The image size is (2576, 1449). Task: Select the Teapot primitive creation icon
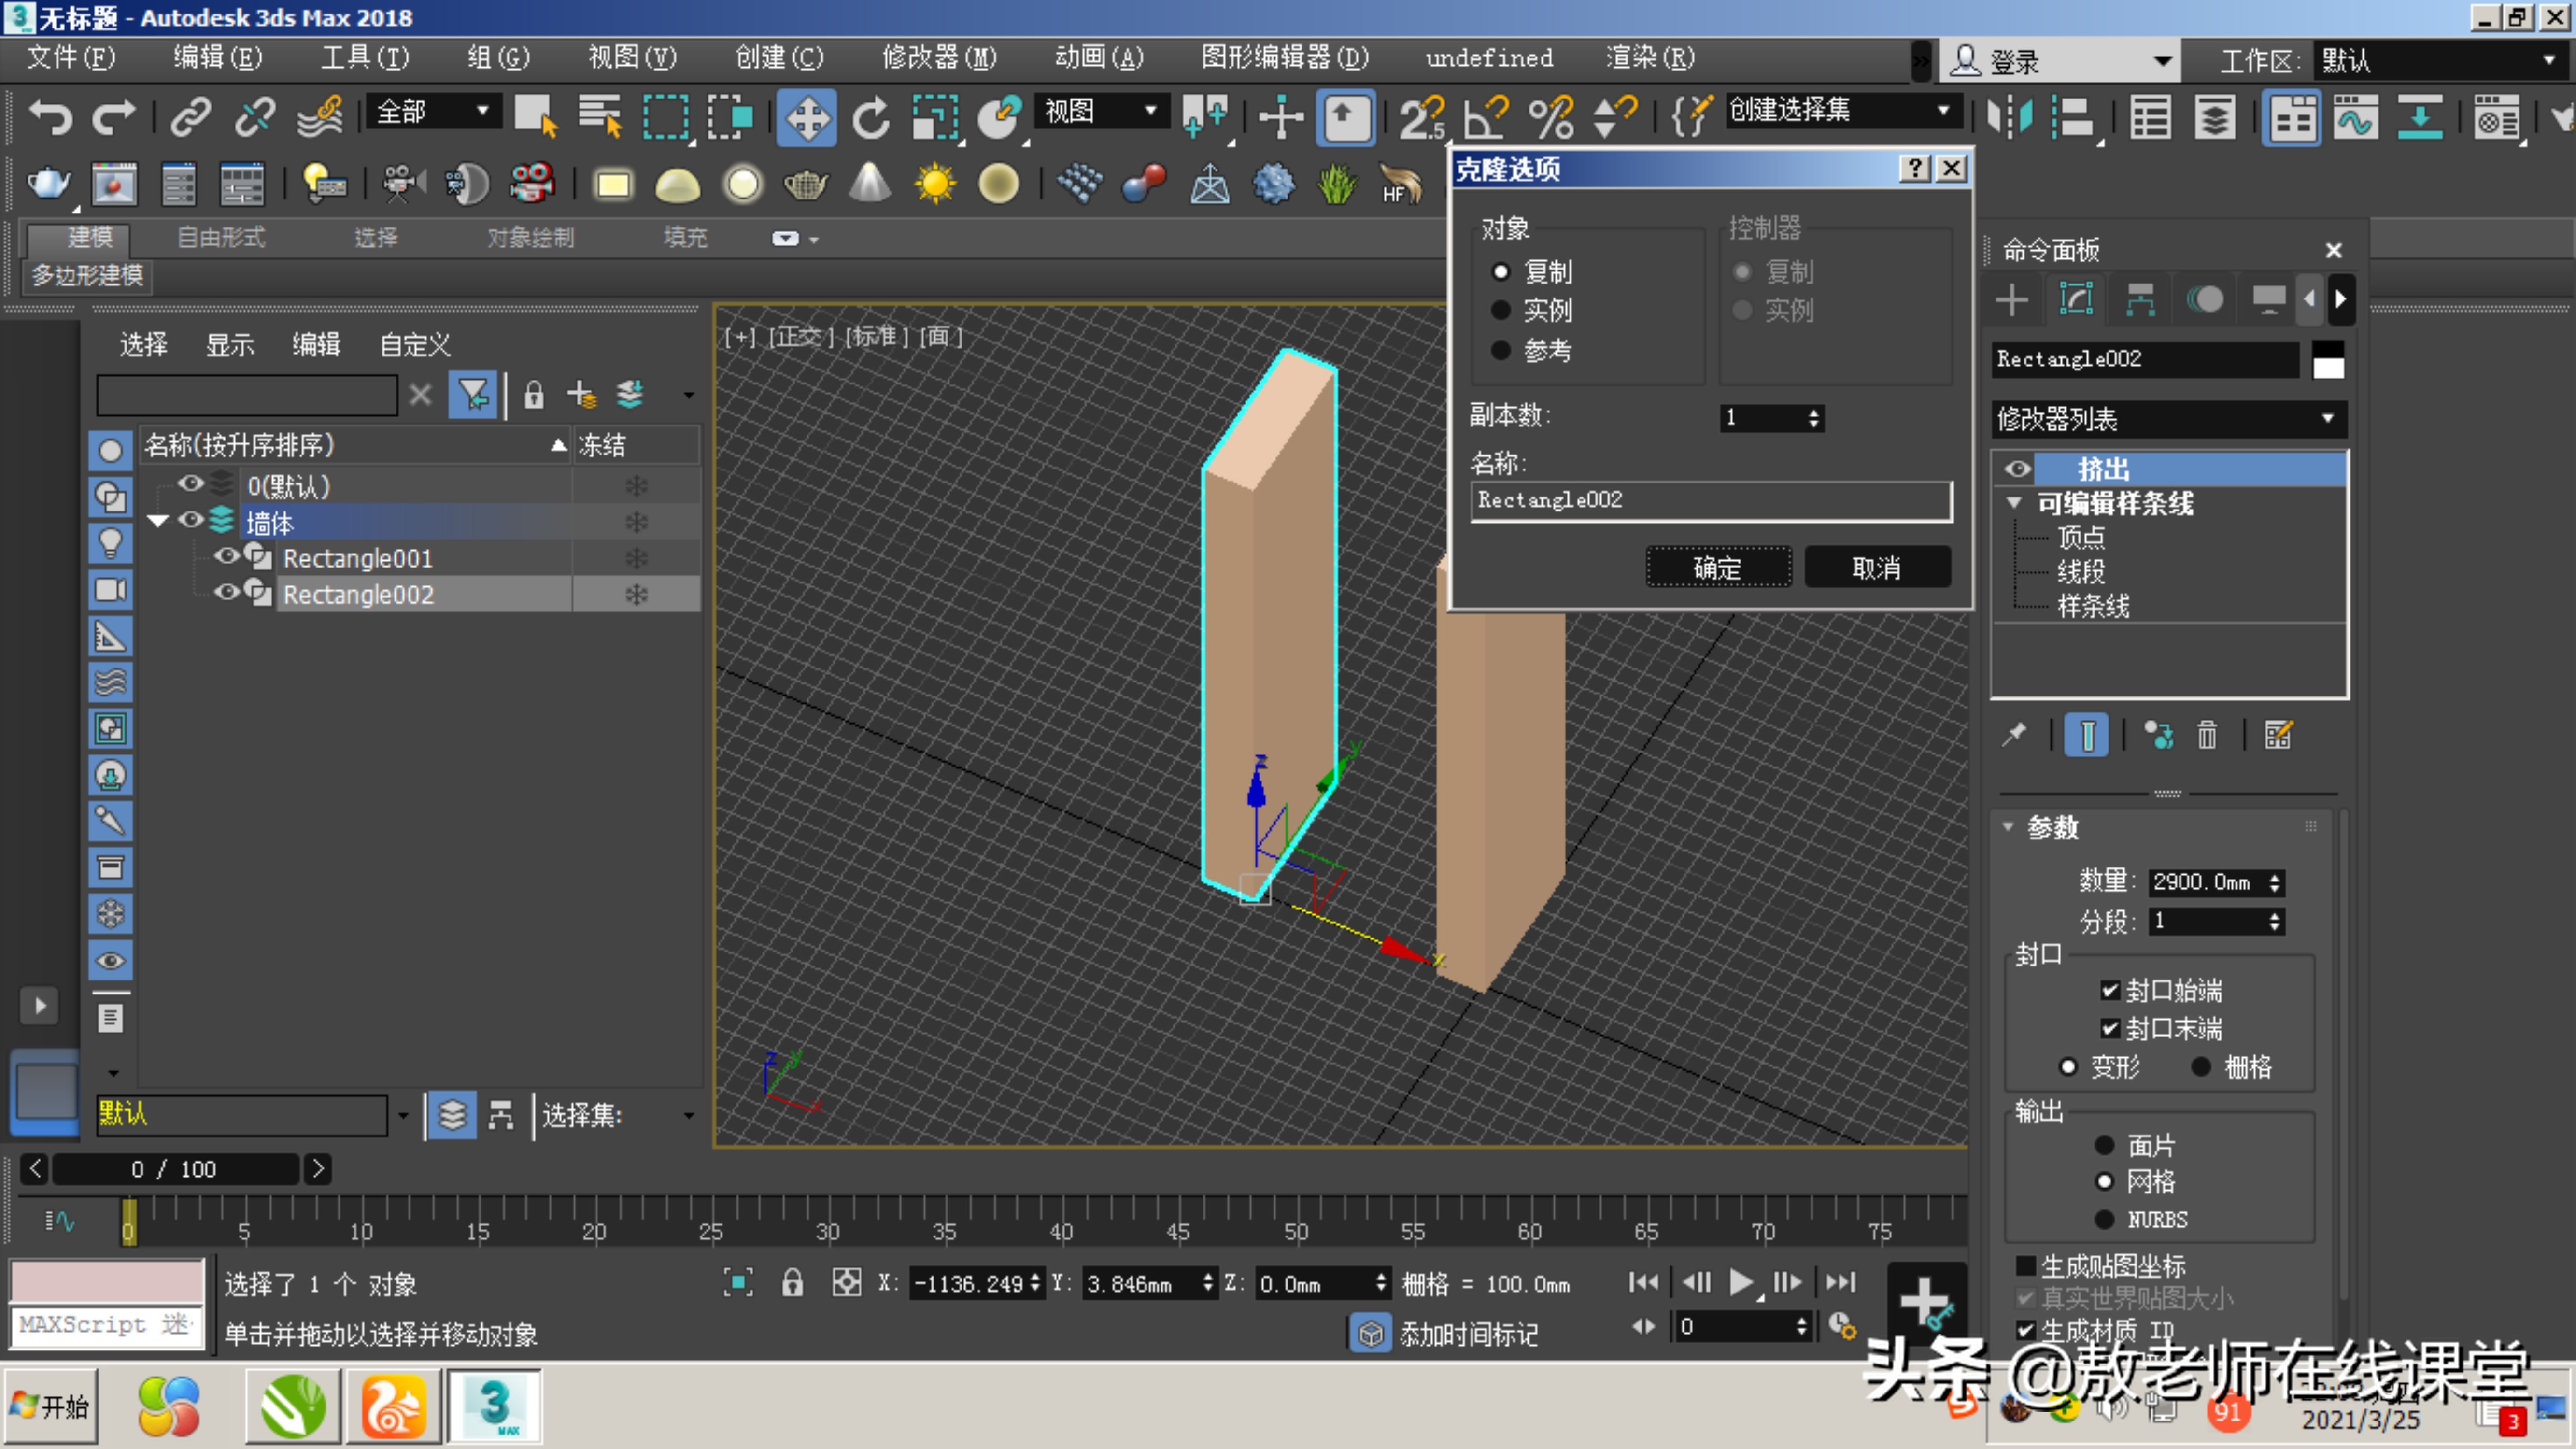tap(806, 184)
